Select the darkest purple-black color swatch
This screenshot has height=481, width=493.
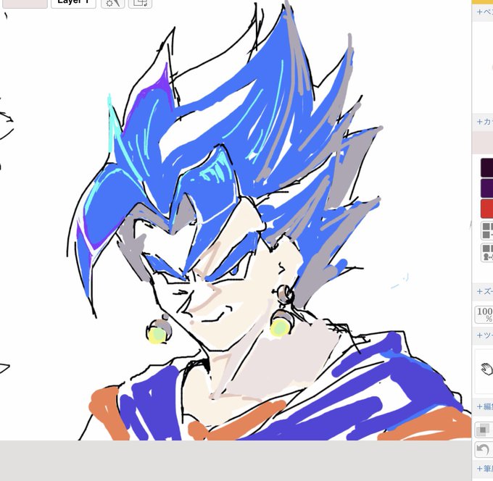coord(486,168)
